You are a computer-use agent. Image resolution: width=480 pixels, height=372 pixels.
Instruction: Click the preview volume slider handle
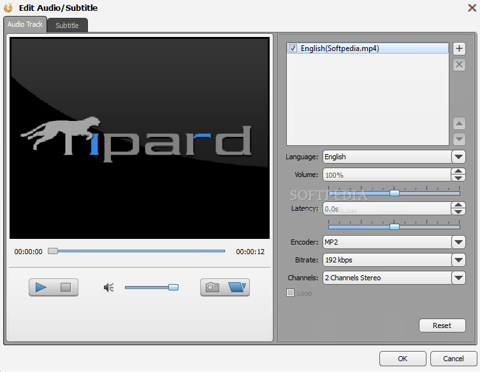coord(173,287)
